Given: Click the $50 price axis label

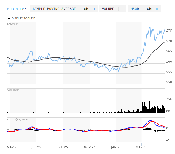Looking at the screenshot, I should (x=169, y=82).
